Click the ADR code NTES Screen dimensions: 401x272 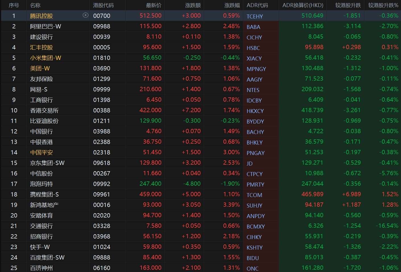tap(253, 90)
